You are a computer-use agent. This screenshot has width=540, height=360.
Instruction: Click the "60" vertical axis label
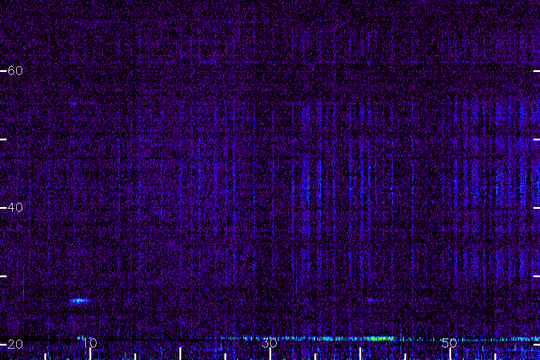point(15,71)
